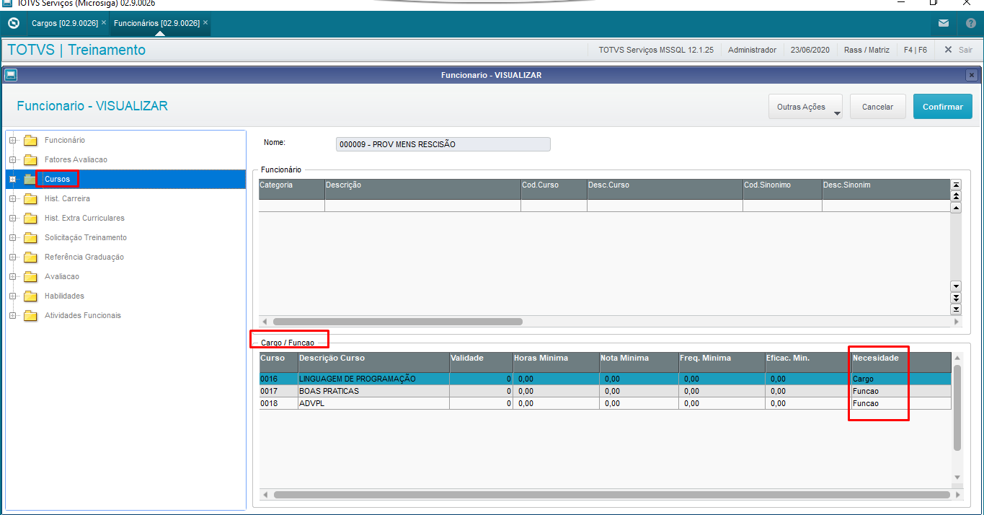This screenshot has height=515, width=984.
Task: Click the Confirmar button
Action: (x=943, y=107)
